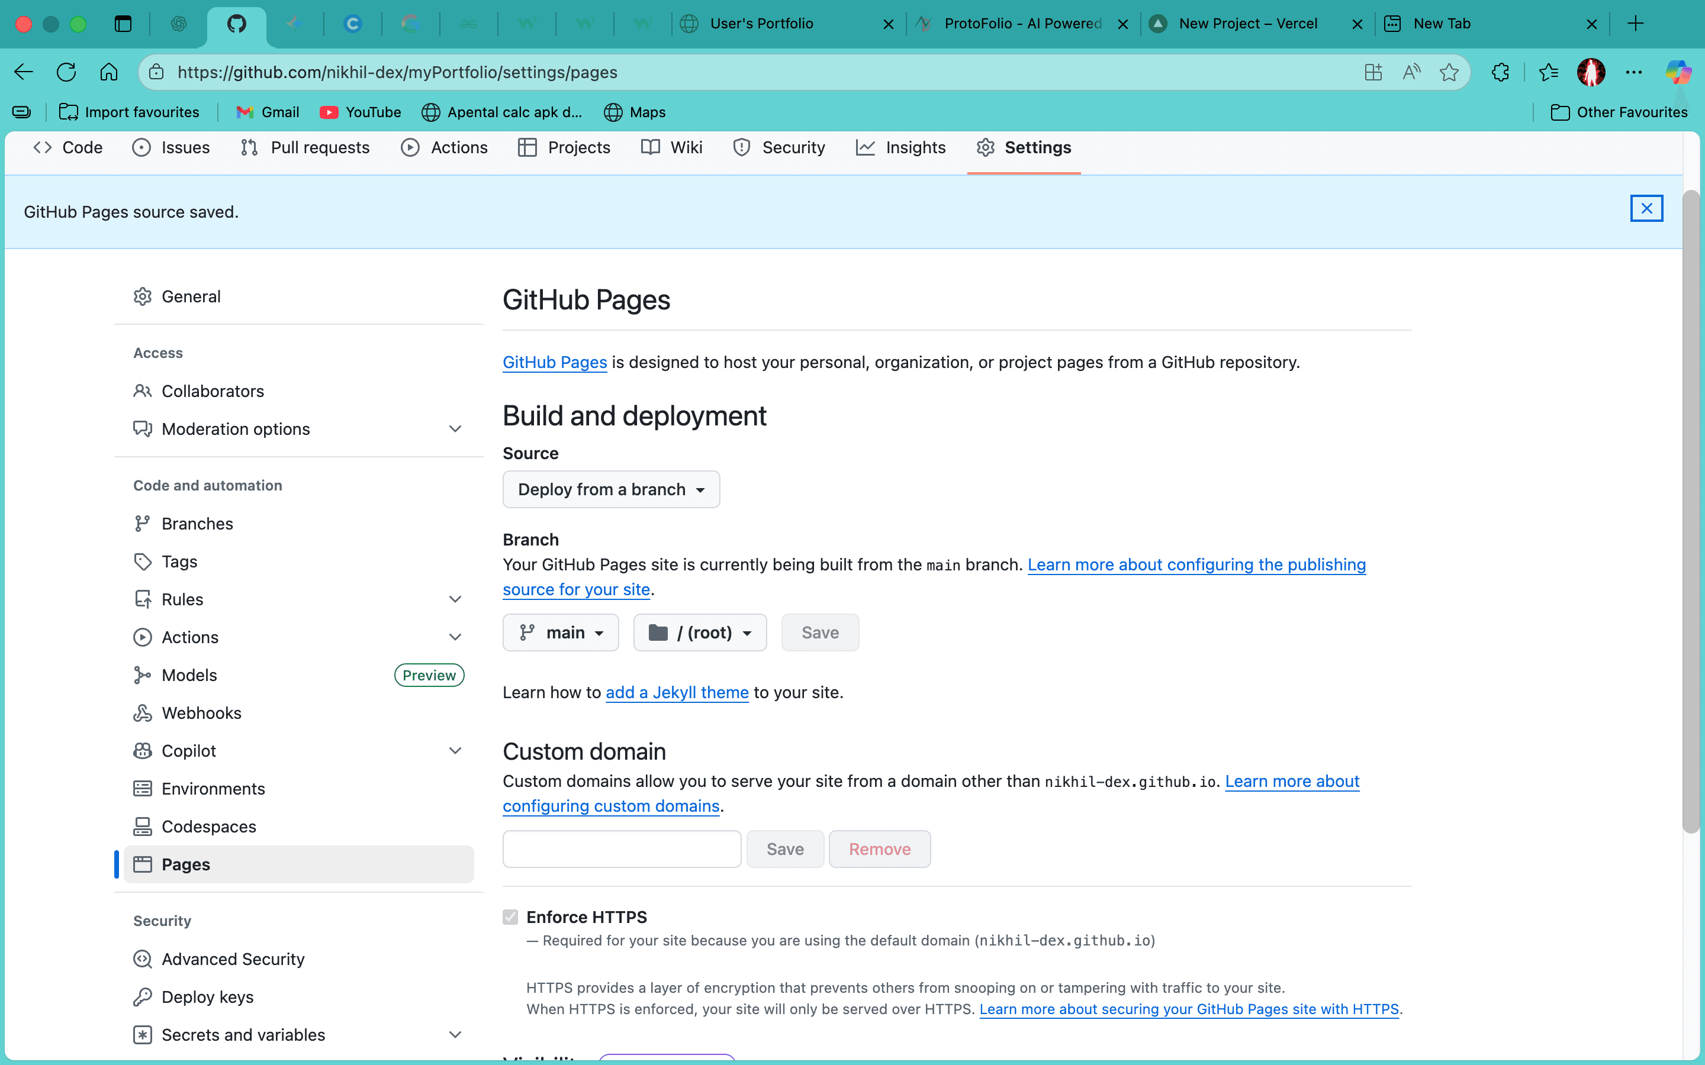Open the favourites list icon in toolbar
The width and height of the screenshot is (1705, 1065).
tap(1549, 72)
